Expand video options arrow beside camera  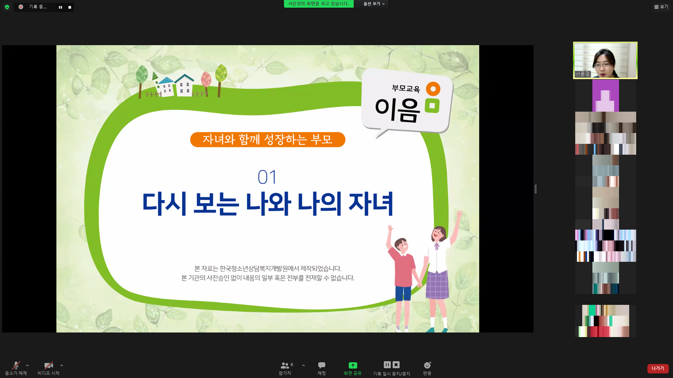click(x=62, y=365)
